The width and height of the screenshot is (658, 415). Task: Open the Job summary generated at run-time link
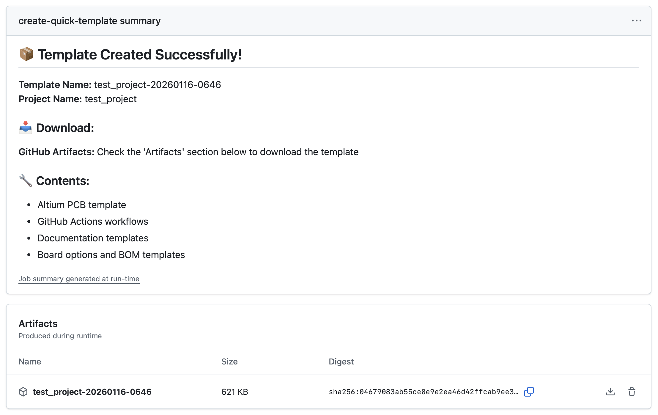[x=79, y=279]
